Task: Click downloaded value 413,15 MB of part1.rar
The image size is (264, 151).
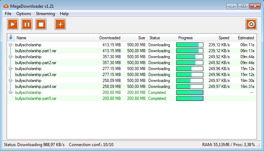Action: [x=111, y=51]
